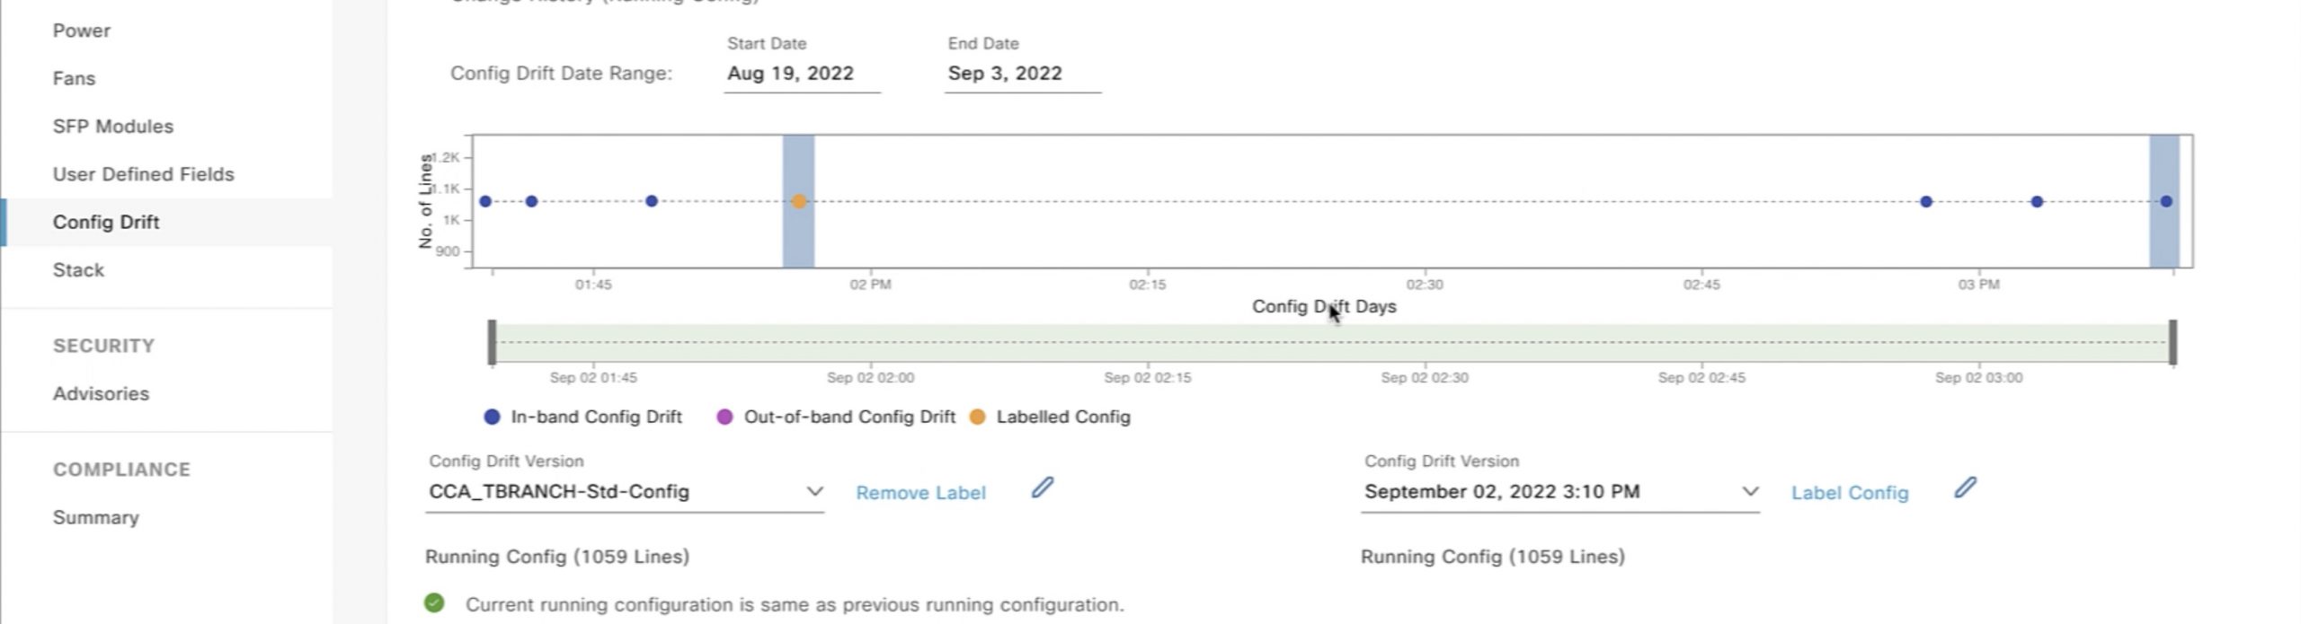Click the Remove Label link

pos(920,493)
